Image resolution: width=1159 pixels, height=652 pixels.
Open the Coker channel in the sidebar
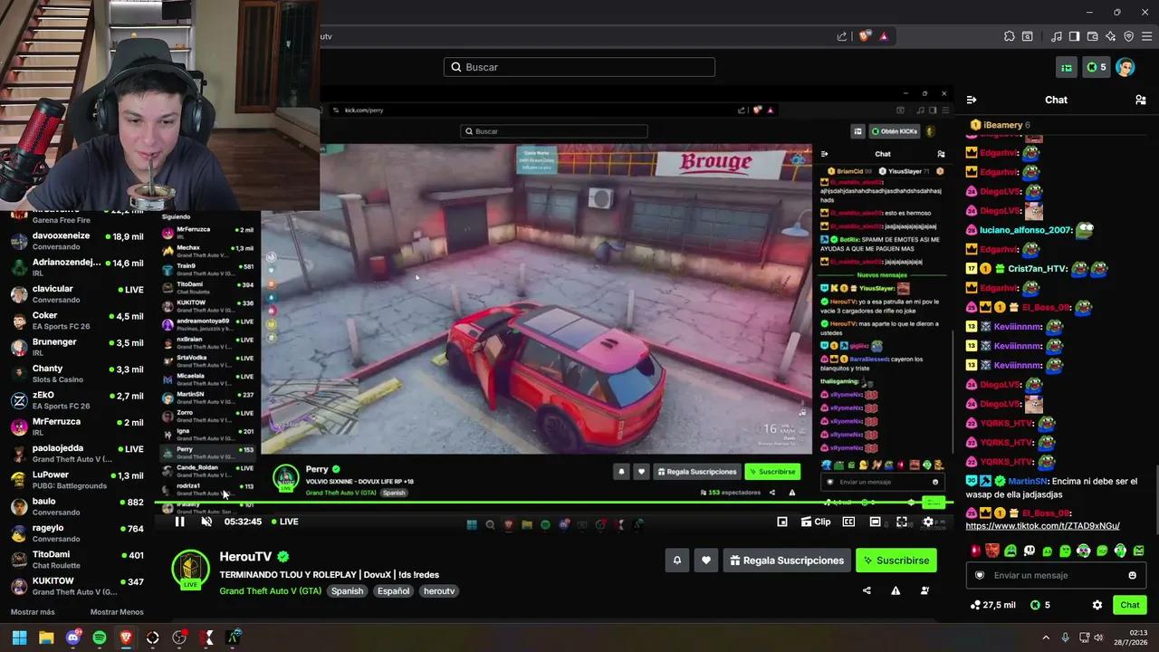click(77, 321)
